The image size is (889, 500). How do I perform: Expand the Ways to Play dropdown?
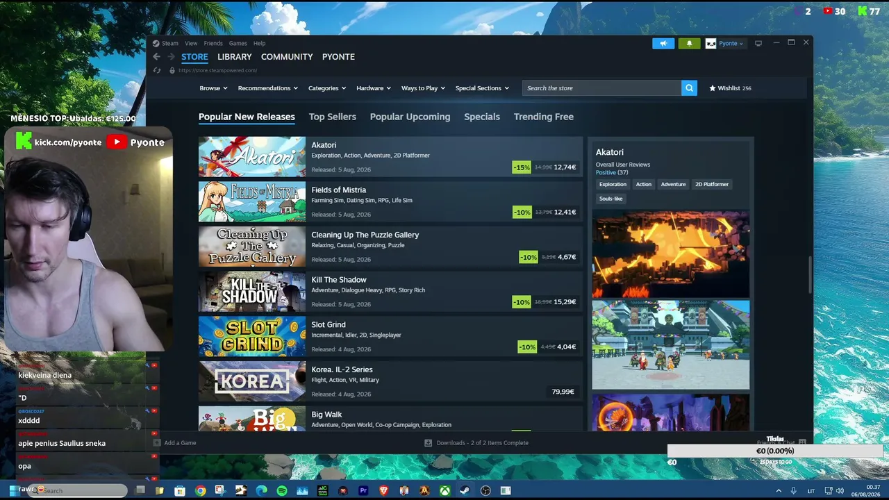(424, 88)
